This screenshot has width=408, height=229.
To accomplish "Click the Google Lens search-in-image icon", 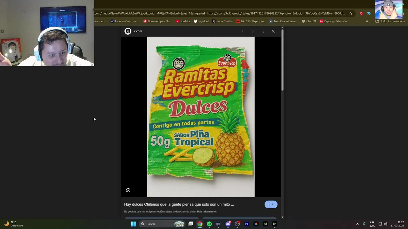I will [128, 190].
